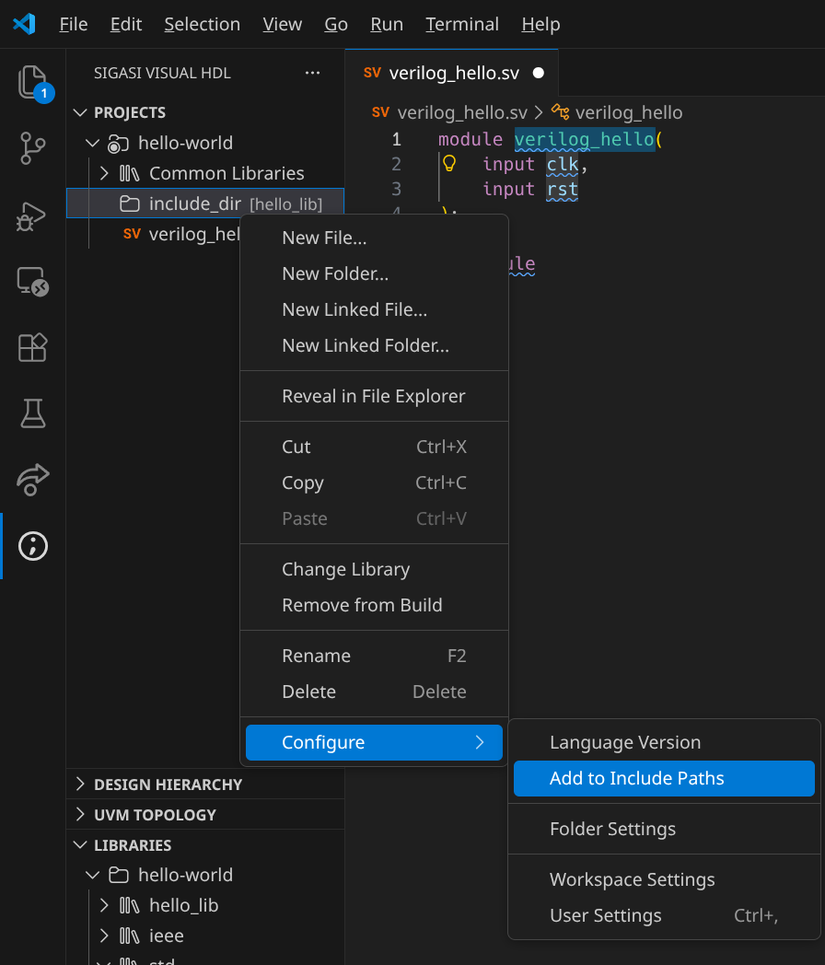Screen dimensions: 825x965
Task: Open the Terminal menu
Action: pos(462,24)
